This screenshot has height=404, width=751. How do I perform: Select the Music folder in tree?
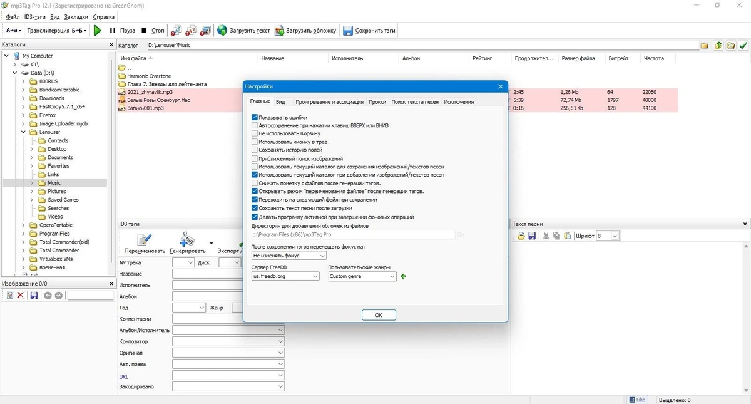tap(54, 183)
